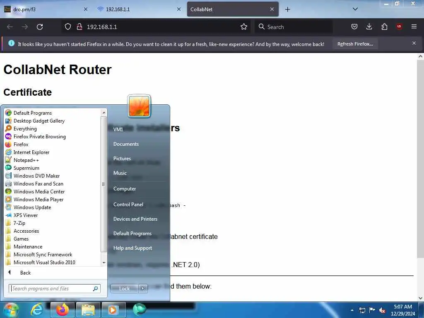Select the CollabNet tab
The width and height of the screenshot is (424, 318).
pos(233,9)
